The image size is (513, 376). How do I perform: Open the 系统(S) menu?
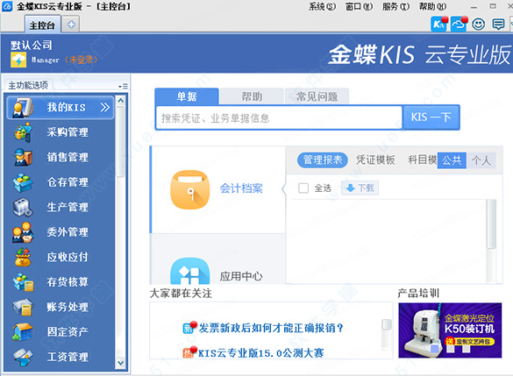(x=322, y=6)
